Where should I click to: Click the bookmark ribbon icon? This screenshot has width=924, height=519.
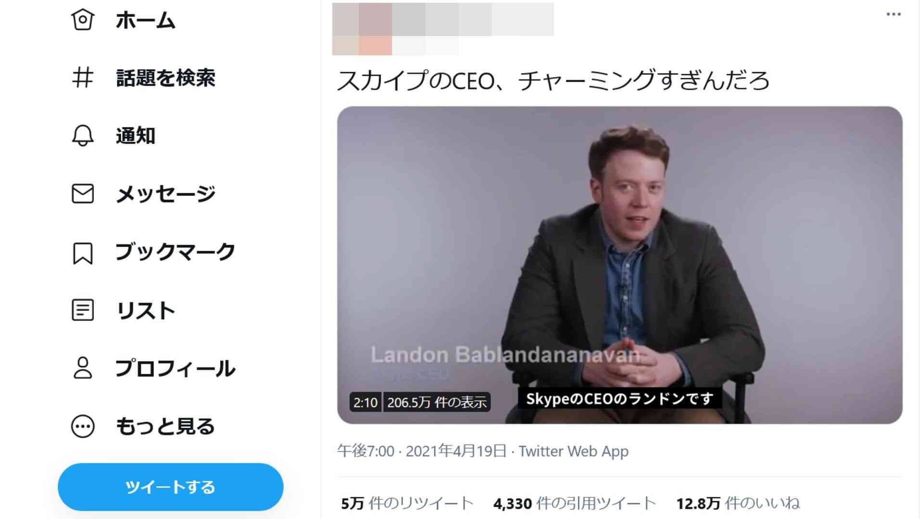click(83, 253)
